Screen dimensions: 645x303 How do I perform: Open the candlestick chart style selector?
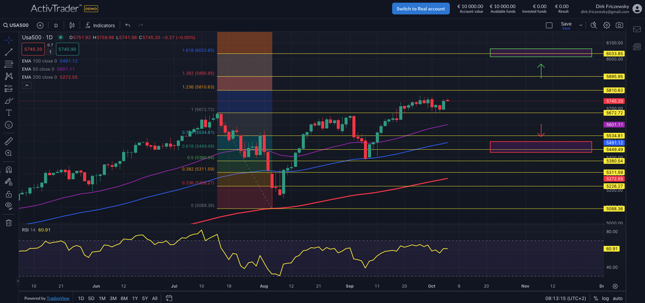coord(72,25)
